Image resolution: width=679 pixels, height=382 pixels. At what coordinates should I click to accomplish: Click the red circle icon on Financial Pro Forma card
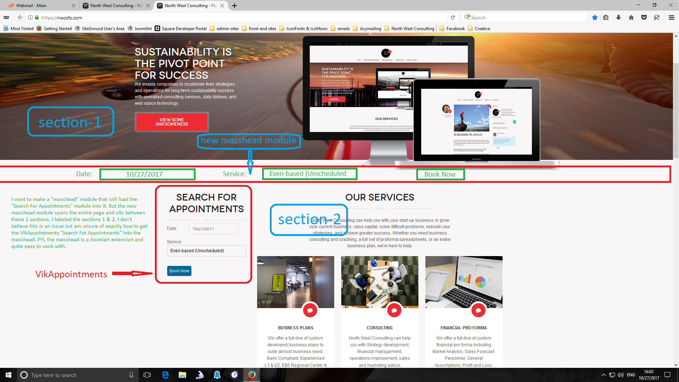click(478, 310)
